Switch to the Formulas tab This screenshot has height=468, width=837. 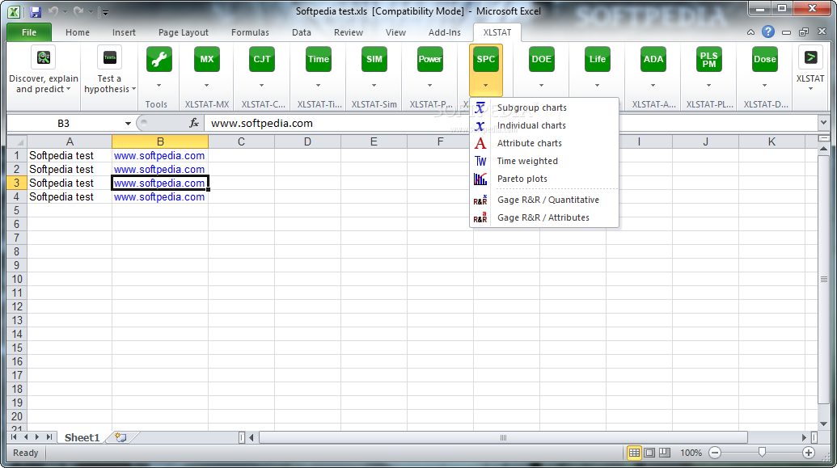(250, 32)
